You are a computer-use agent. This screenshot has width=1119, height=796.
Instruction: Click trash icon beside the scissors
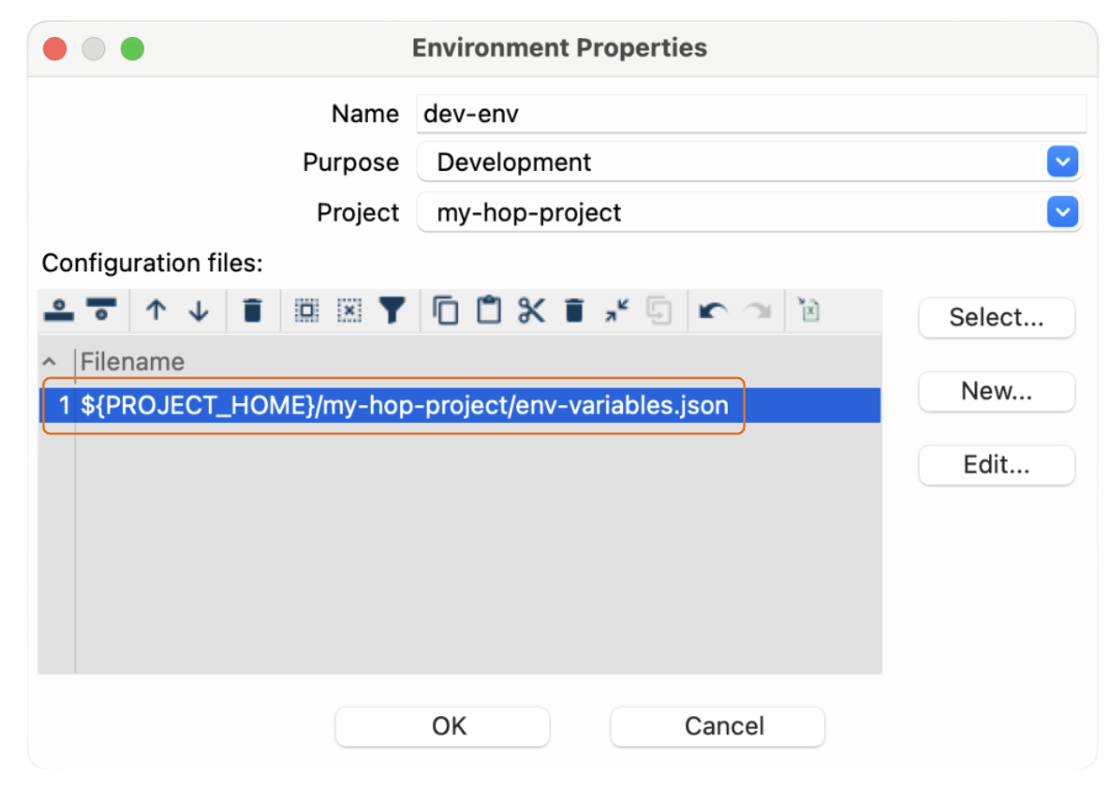[x=573, y=310]
